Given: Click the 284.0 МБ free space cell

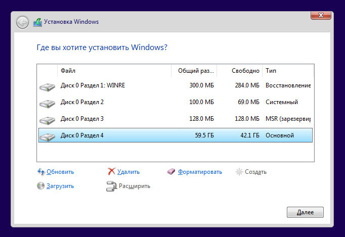Looking at the screenshot, I should (247, 85).
